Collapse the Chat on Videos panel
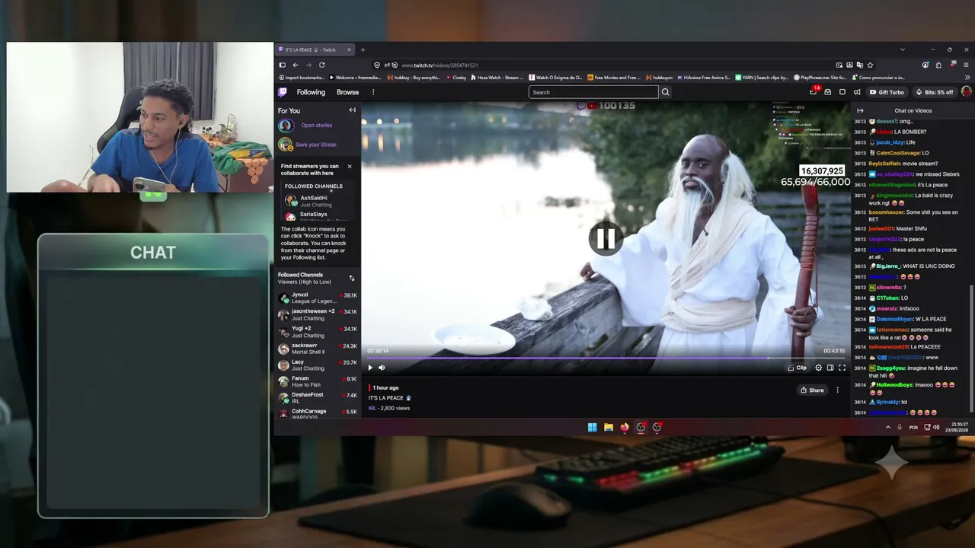 click(860, 110)
